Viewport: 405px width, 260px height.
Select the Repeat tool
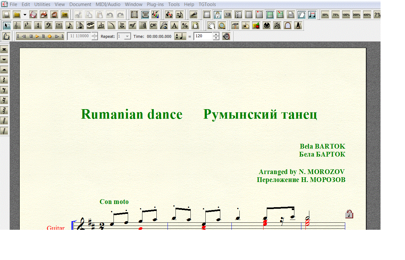143,25
